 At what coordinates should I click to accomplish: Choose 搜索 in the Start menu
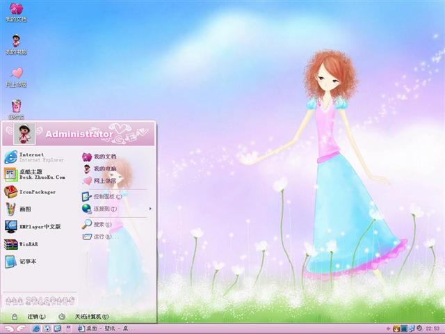[x=101, y=225]
